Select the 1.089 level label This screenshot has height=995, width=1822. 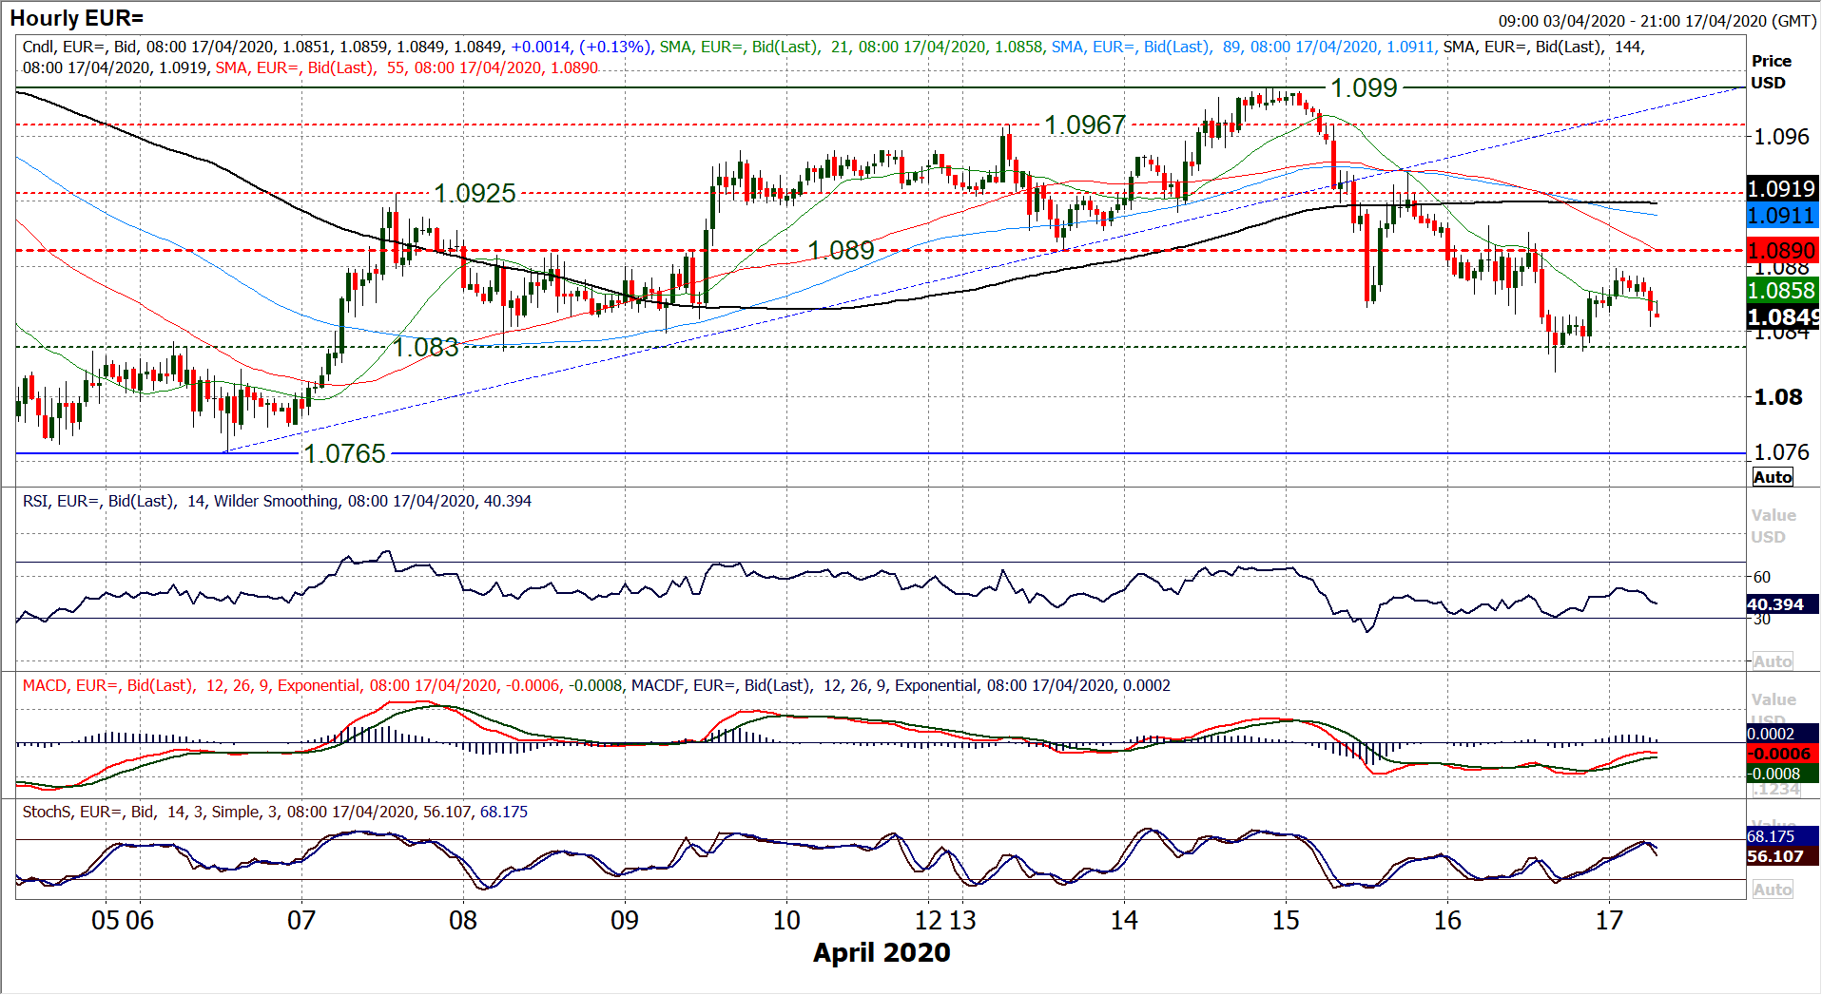pyautogui.click(x=841, y=250)
